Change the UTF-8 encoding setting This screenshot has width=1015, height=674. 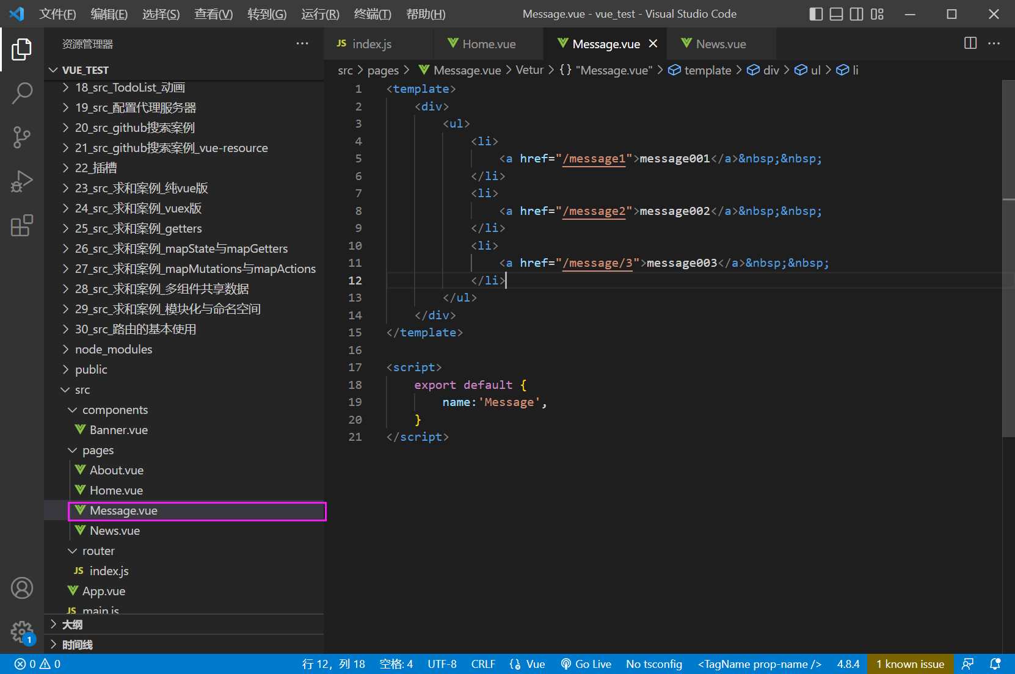[x=442, y=664]
